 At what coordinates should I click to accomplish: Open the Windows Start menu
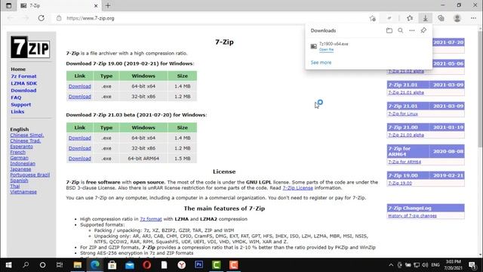click(8, 265)
